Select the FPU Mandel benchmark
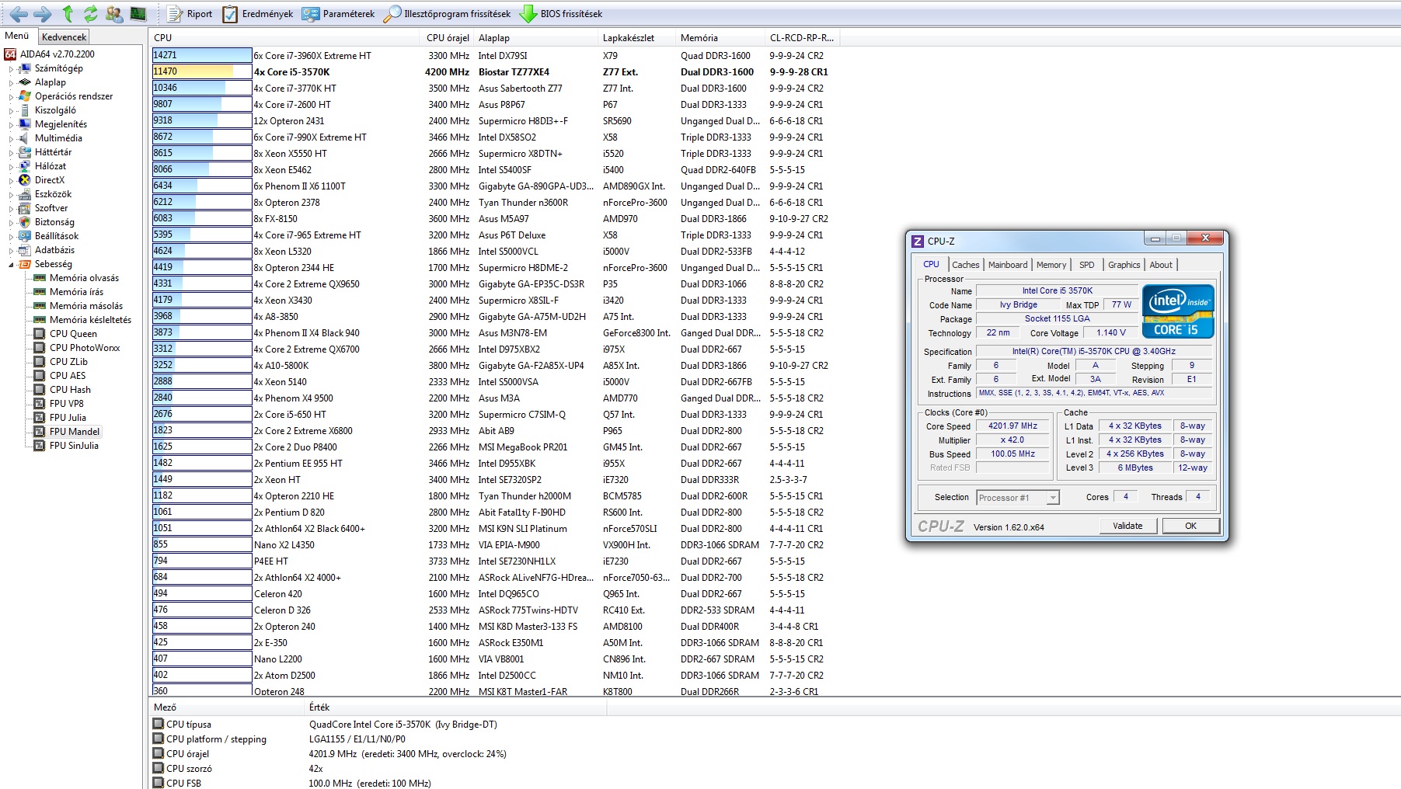Viewport: 1401px width, 789px height. coord(67,432)
